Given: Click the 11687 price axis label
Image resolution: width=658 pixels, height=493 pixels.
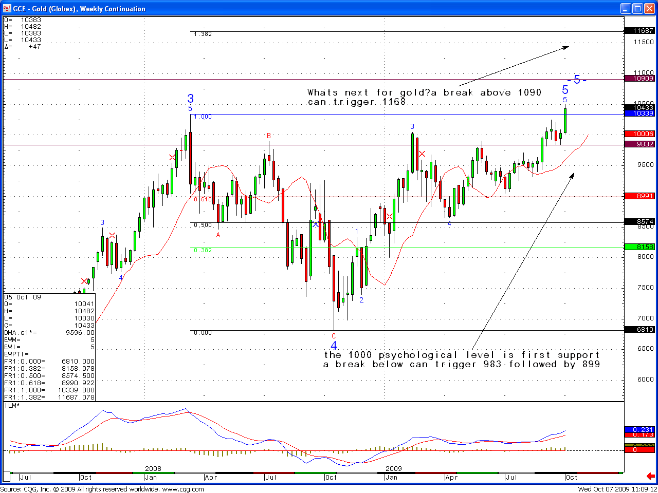Looking at the screenshot, I should coord(639,31).
